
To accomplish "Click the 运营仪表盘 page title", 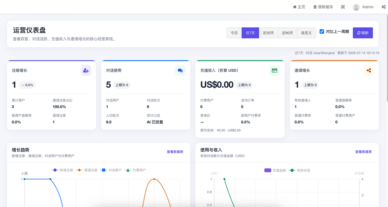I will pyautogui.click(x=29, y=30).
